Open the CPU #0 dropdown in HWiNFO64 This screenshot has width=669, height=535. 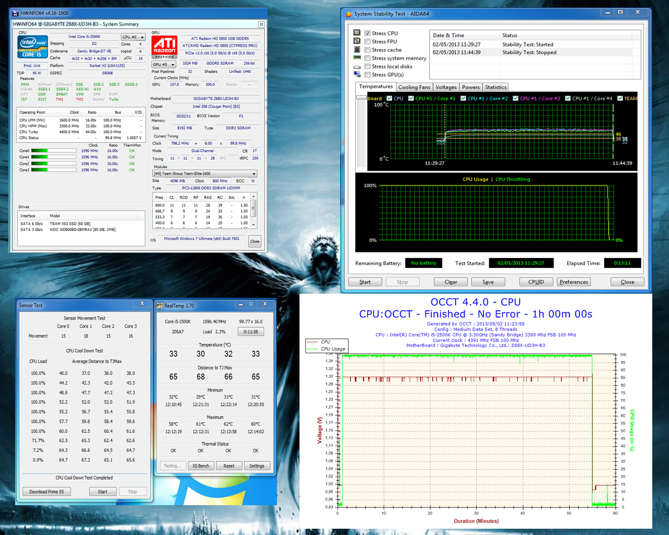click(133, 37)
